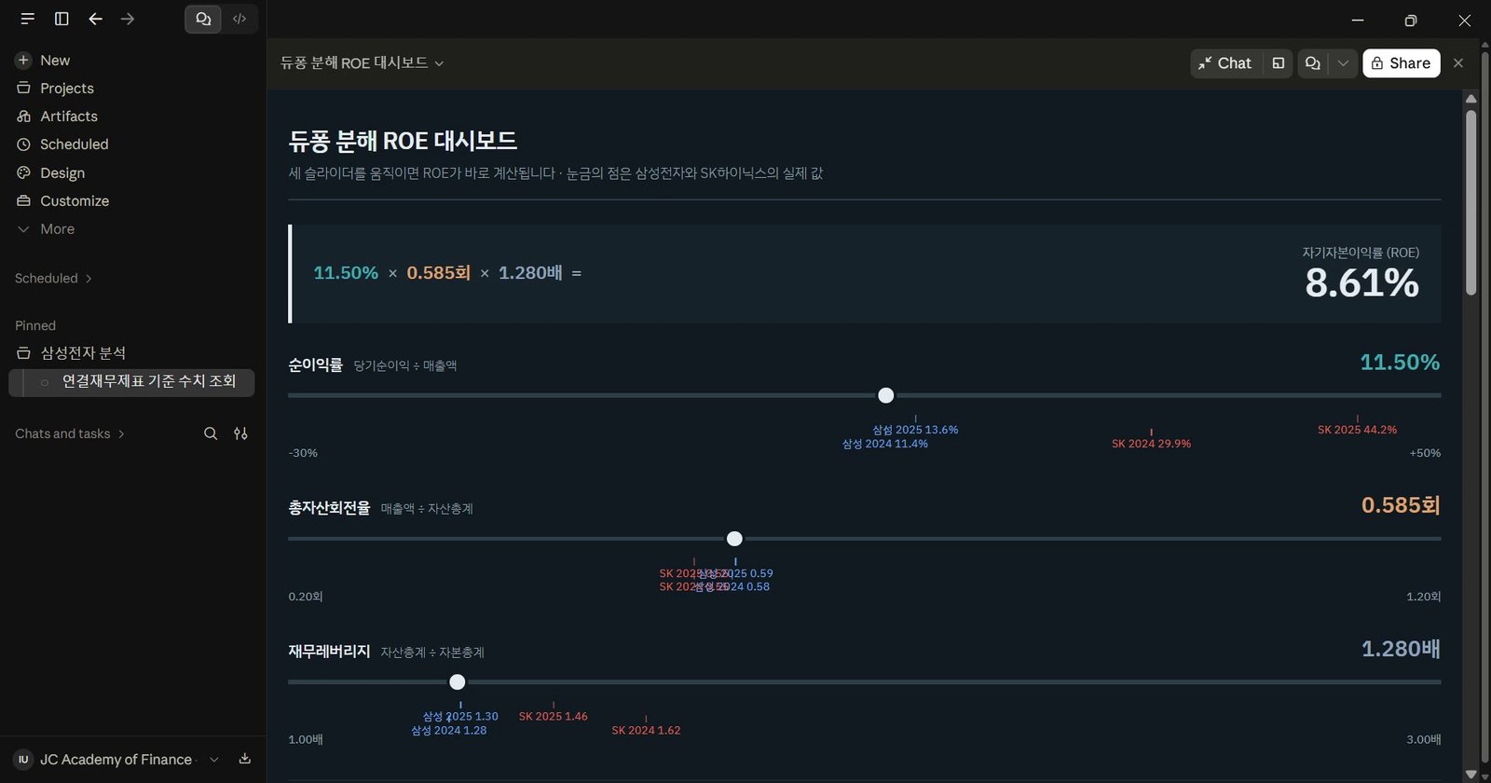Open the hamburger menu icon

(28, 19)
